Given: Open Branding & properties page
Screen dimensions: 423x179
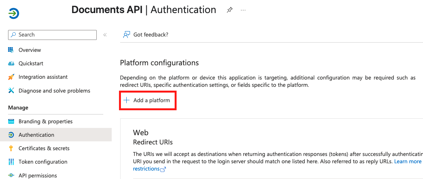Looking at the screenshot, I should (x=46, y=121).
